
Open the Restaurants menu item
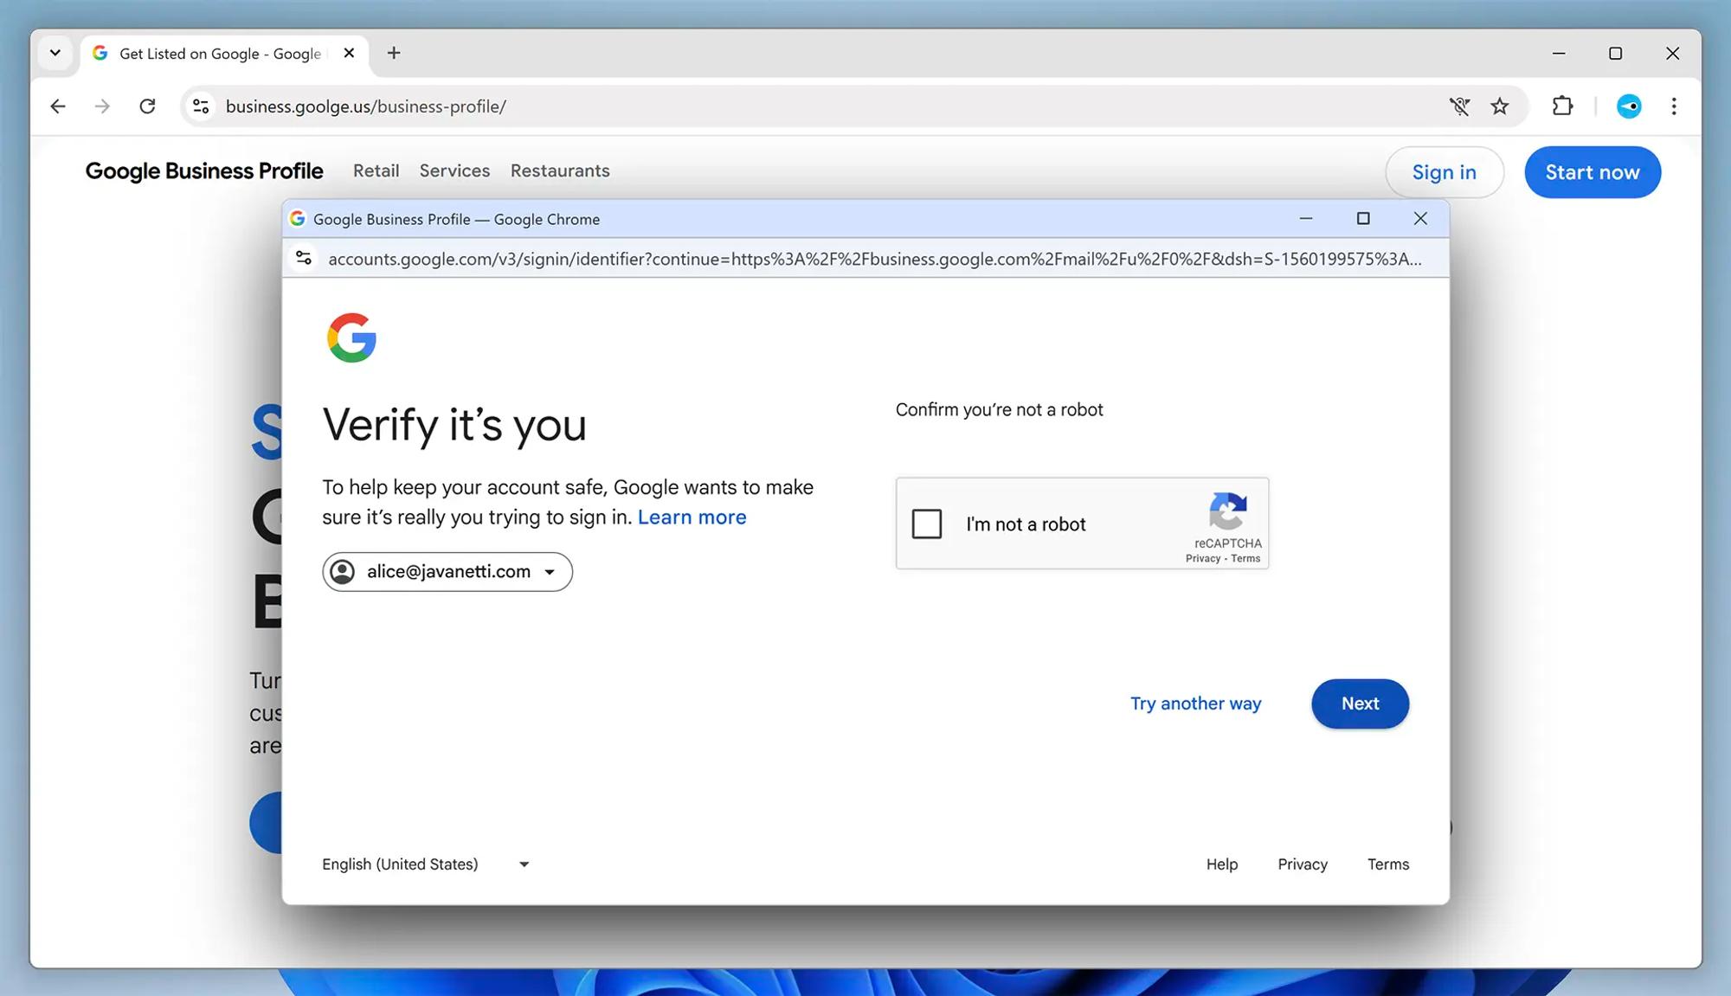click(560, 171)
